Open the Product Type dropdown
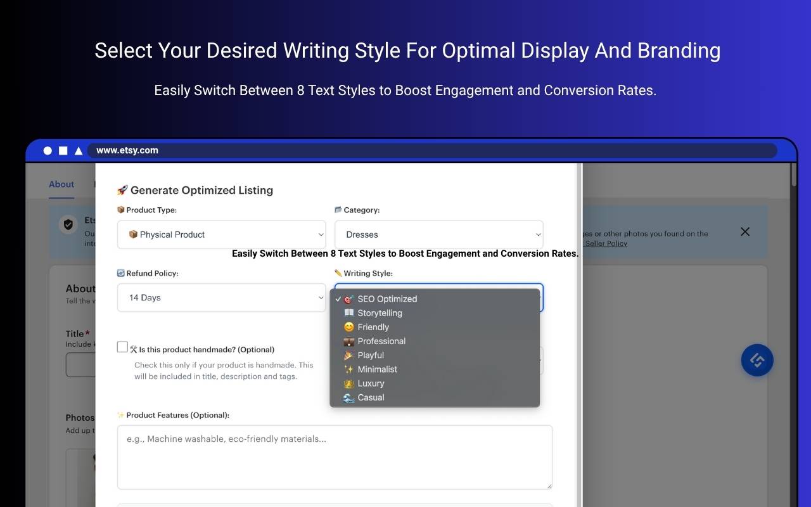811x507 pixels. coord(222,234)
